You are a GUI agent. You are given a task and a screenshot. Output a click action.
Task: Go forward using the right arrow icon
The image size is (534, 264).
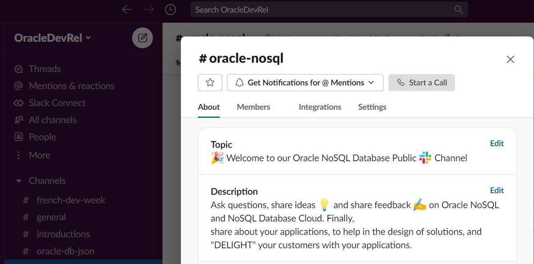click(x=149, y=10)
